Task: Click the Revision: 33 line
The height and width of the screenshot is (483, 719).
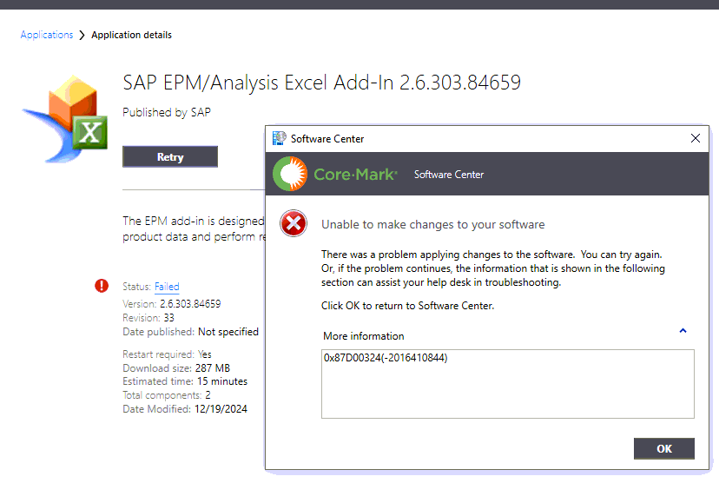Action: point(148,318)
